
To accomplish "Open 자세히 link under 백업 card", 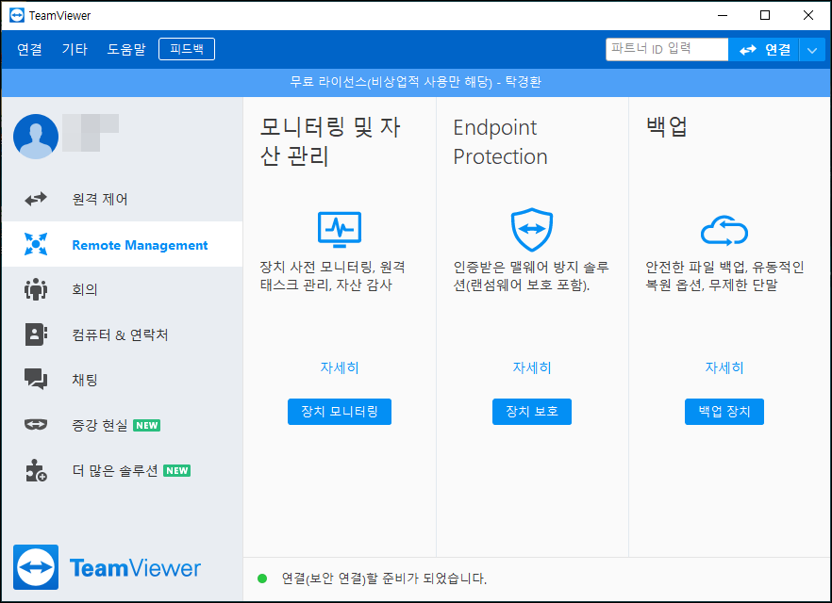I will point(724,367).
